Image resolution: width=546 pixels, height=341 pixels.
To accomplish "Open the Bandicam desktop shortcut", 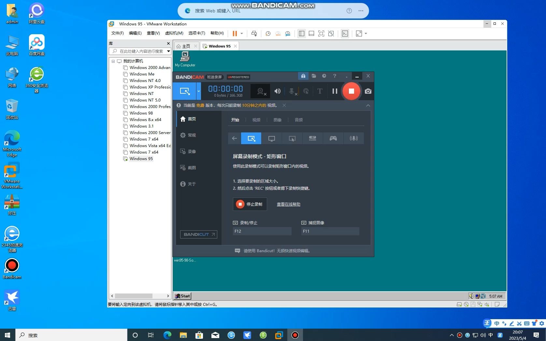I will pyautogui.click(x=12, y=268).
